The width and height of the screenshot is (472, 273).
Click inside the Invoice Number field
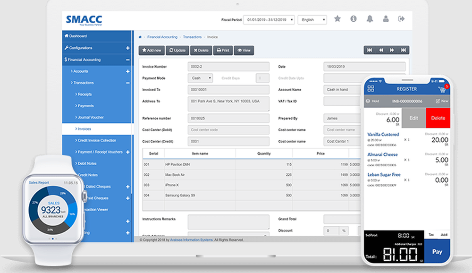tap(228, 66)
